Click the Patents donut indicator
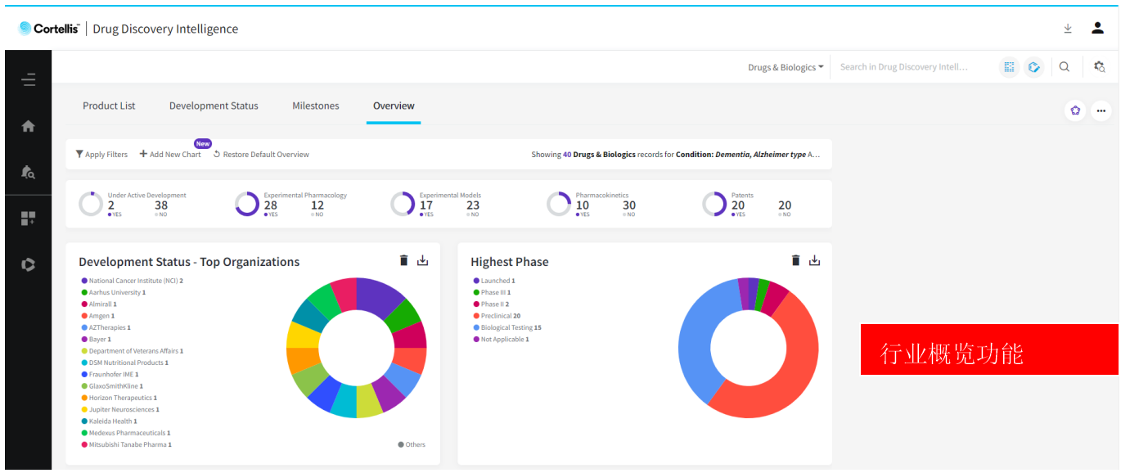 714,204
